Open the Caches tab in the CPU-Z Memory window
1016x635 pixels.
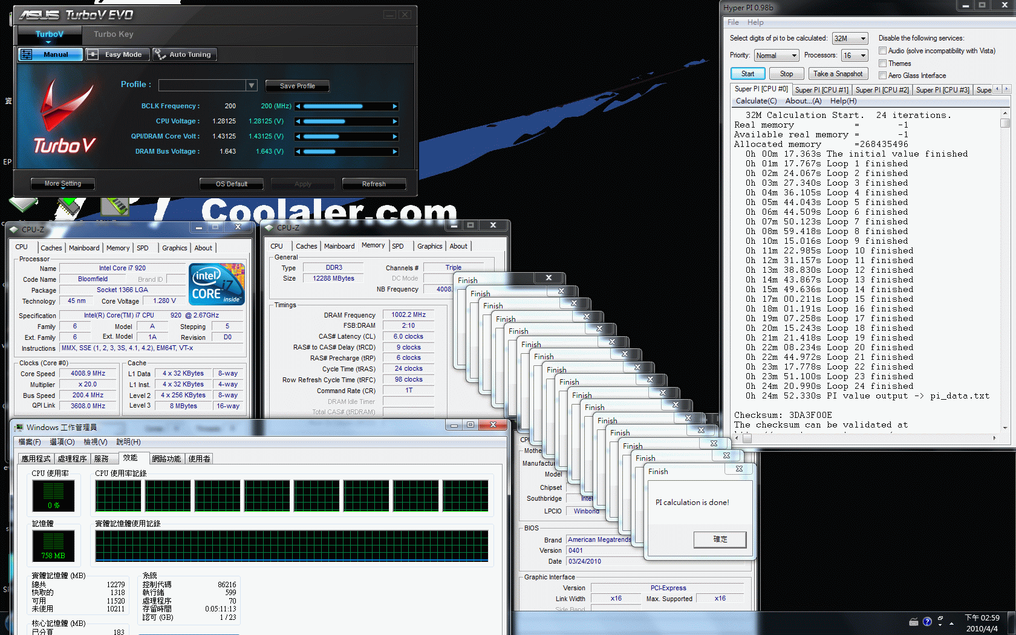coord(306,246)
